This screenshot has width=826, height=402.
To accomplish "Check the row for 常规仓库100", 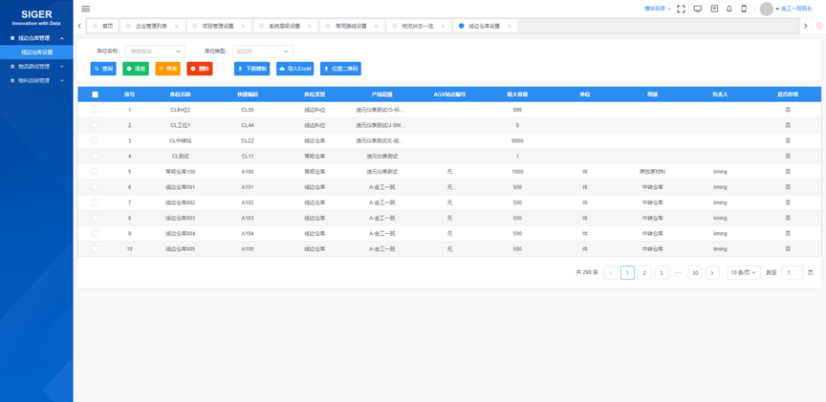I will coord(95,172).
